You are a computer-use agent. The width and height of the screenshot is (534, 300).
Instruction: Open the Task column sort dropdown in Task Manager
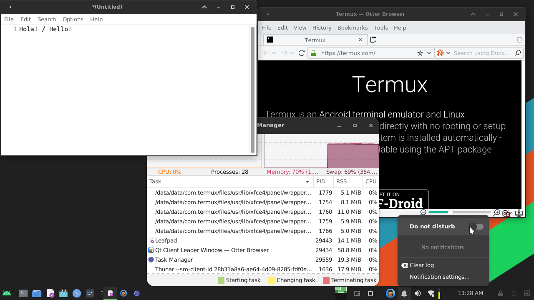point(307,182)
